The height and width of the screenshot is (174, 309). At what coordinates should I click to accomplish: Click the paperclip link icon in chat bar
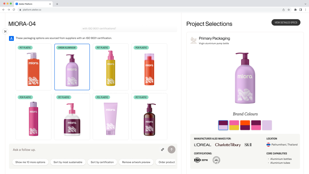[x=162, y=150]
